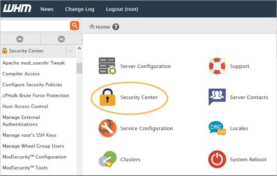Click the Clusters share-nodes icon
Screen dimensions: 277x176
[x=107, y=159]
